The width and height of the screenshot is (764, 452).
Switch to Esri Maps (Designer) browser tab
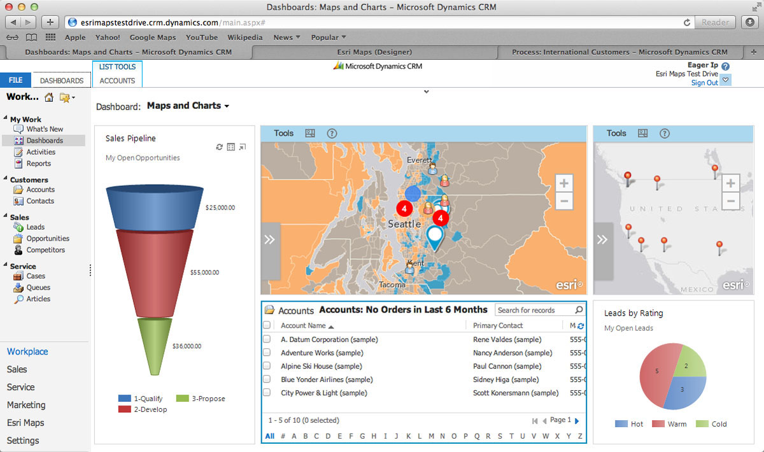tap(374, 52)
